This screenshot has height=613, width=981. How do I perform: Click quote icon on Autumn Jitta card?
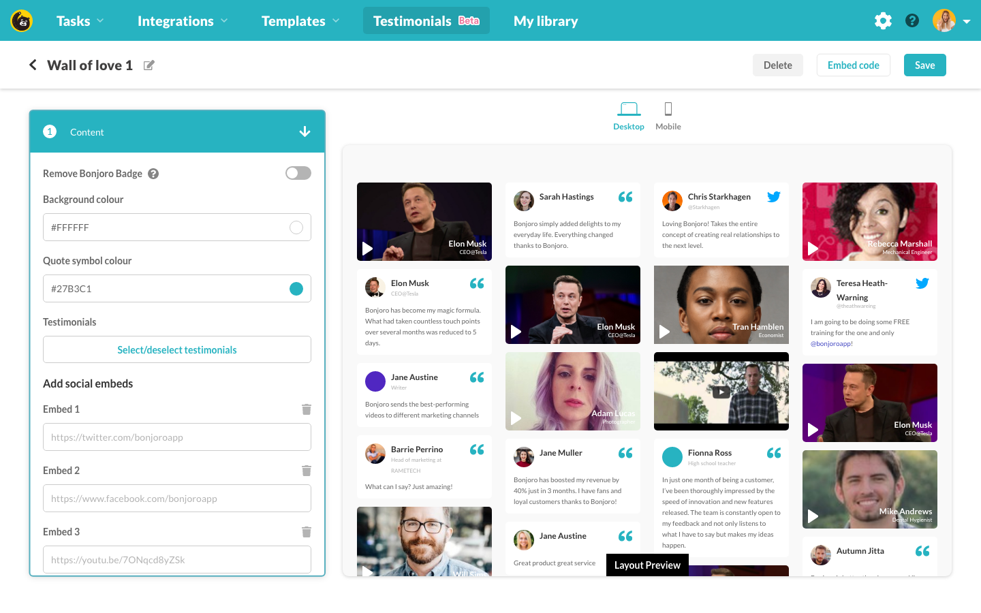(922, 551)
